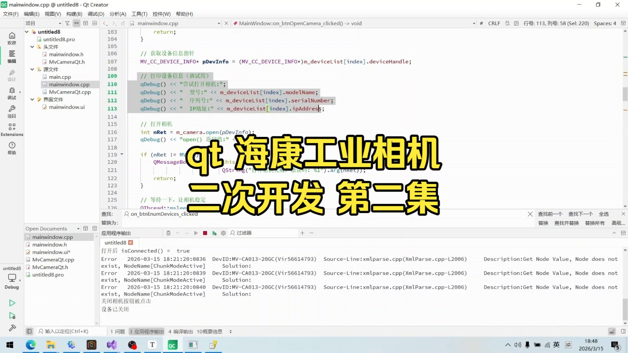Image resolution: width=628 pixels, height=353 pixels.
Task: Open application output settings gear
Action: (x=223, y=233)
